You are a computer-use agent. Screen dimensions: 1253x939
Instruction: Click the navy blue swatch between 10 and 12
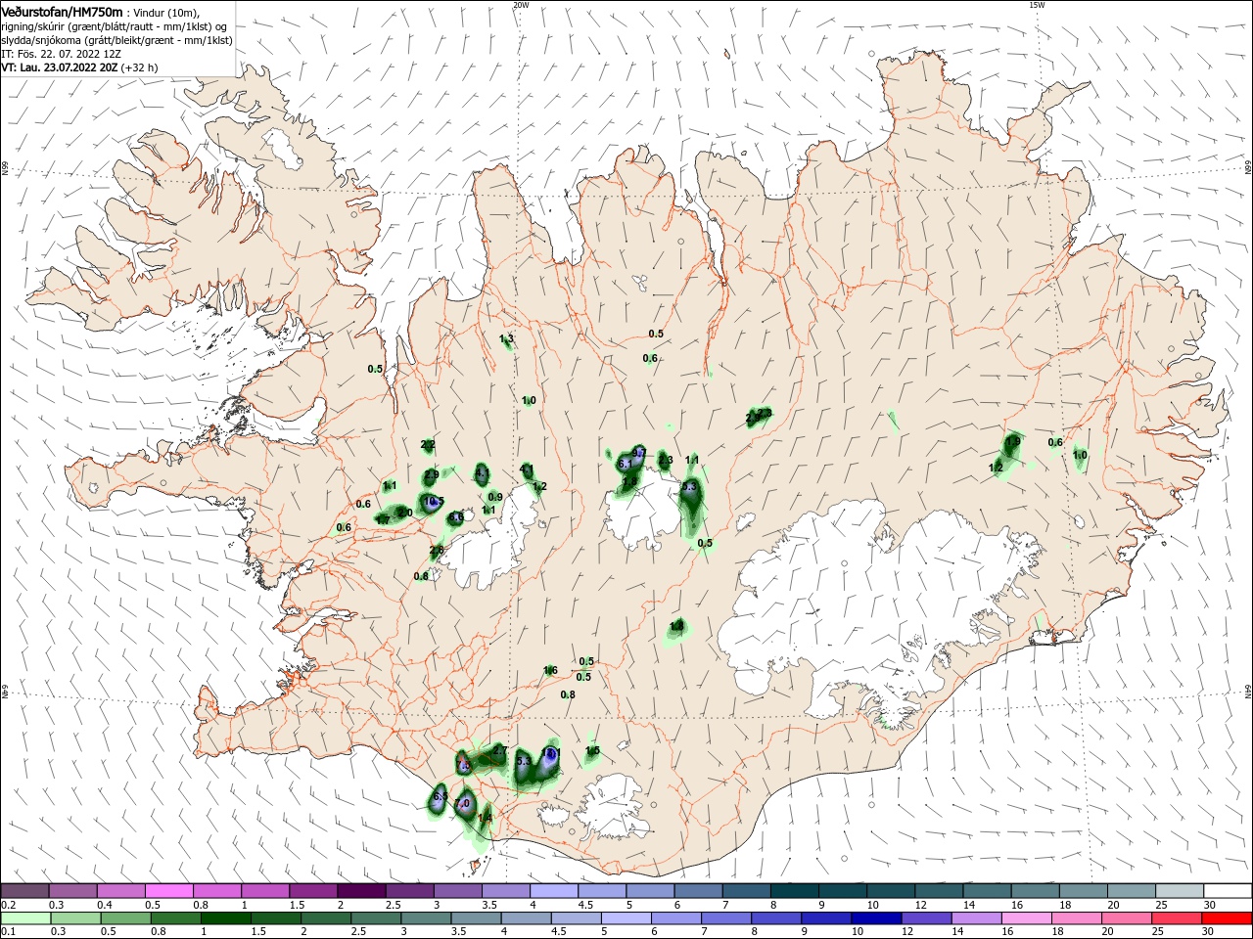click(x=874, y=918)
